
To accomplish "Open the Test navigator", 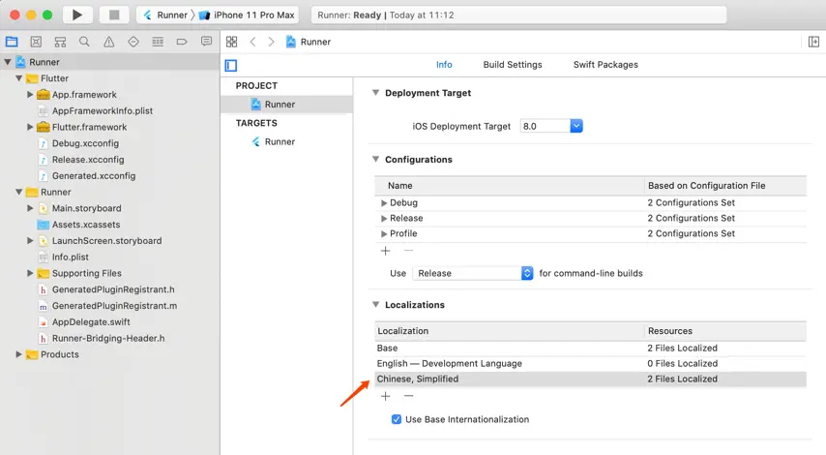I will pos(133,42).
